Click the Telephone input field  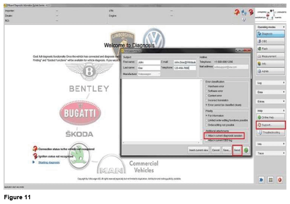pyautogui.click(x=185, y=68)
